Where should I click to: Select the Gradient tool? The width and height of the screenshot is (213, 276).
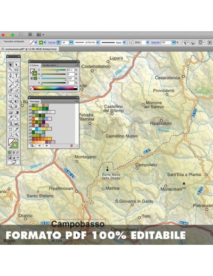pos(16,112)
